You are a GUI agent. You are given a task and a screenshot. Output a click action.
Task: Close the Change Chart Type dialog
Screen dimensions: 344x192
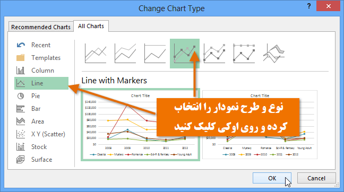tap(328, 6)
